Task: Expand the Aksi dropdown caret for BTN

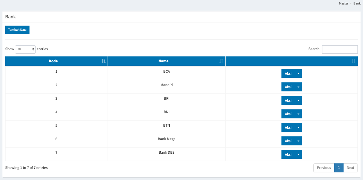Action: (298, 127)
